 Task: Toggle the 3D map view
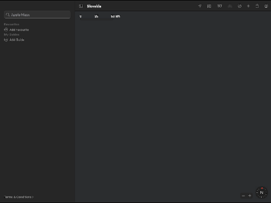coord(220,6)
